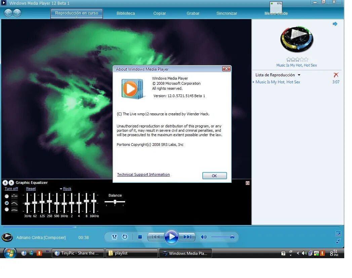Open the Rock preset dropdown
This screenshot has width=352, height=278.
pyautogui.click(x=66, y=189)
